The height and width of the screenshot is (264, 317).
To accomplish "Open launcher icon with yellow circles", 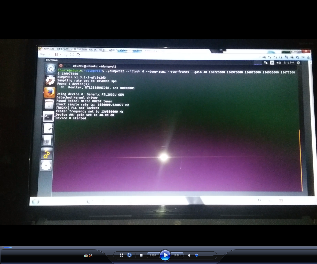I will pos(47,153).
